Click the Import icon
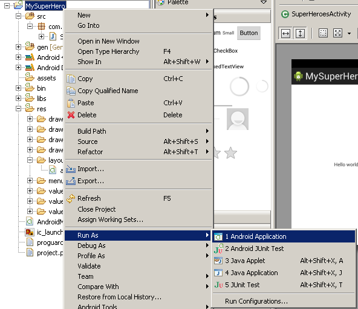Viewport: 358px width, 309px height. (71, 169)
